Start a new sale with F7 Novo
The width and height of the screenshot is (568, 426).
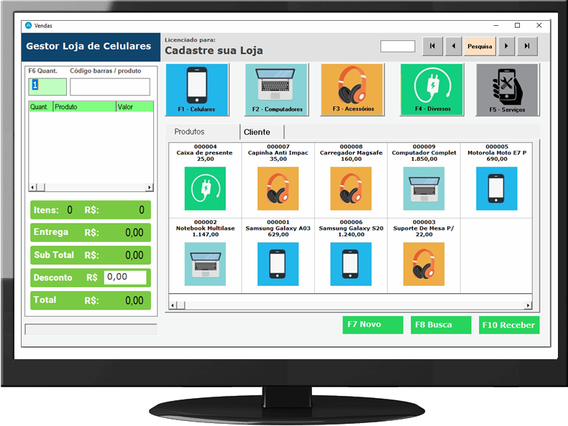click(372, 325)
